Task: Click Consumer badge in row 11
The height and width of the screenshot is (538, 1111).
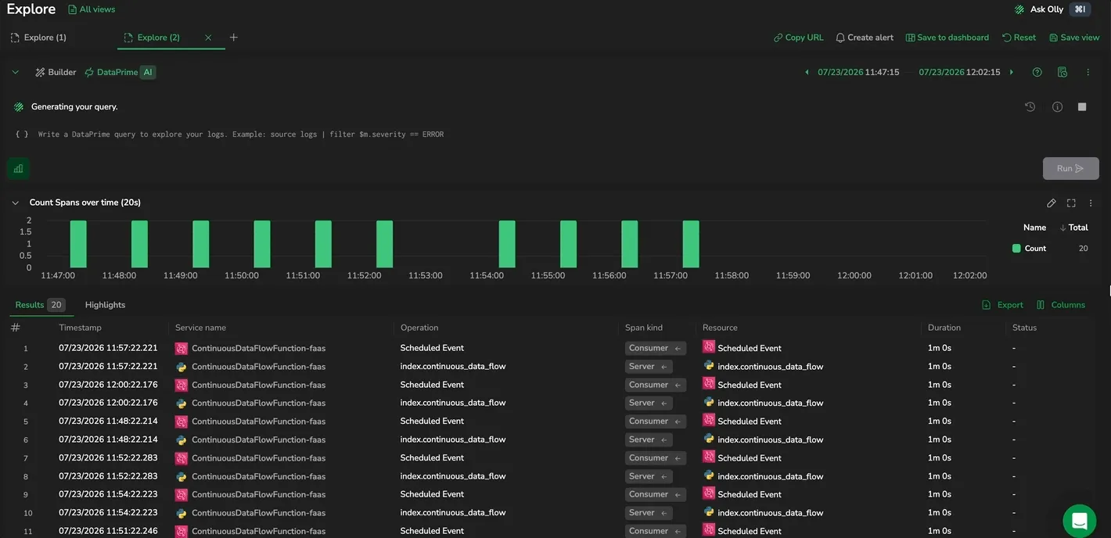Action: point(656,531)
